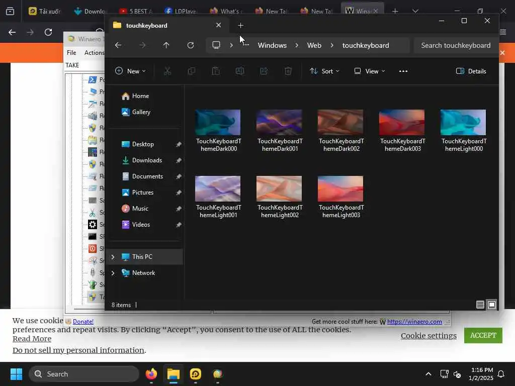Expand the breadcrumb chevron after Windows
This screenshot has width=515, height=386.
point(297,45)
